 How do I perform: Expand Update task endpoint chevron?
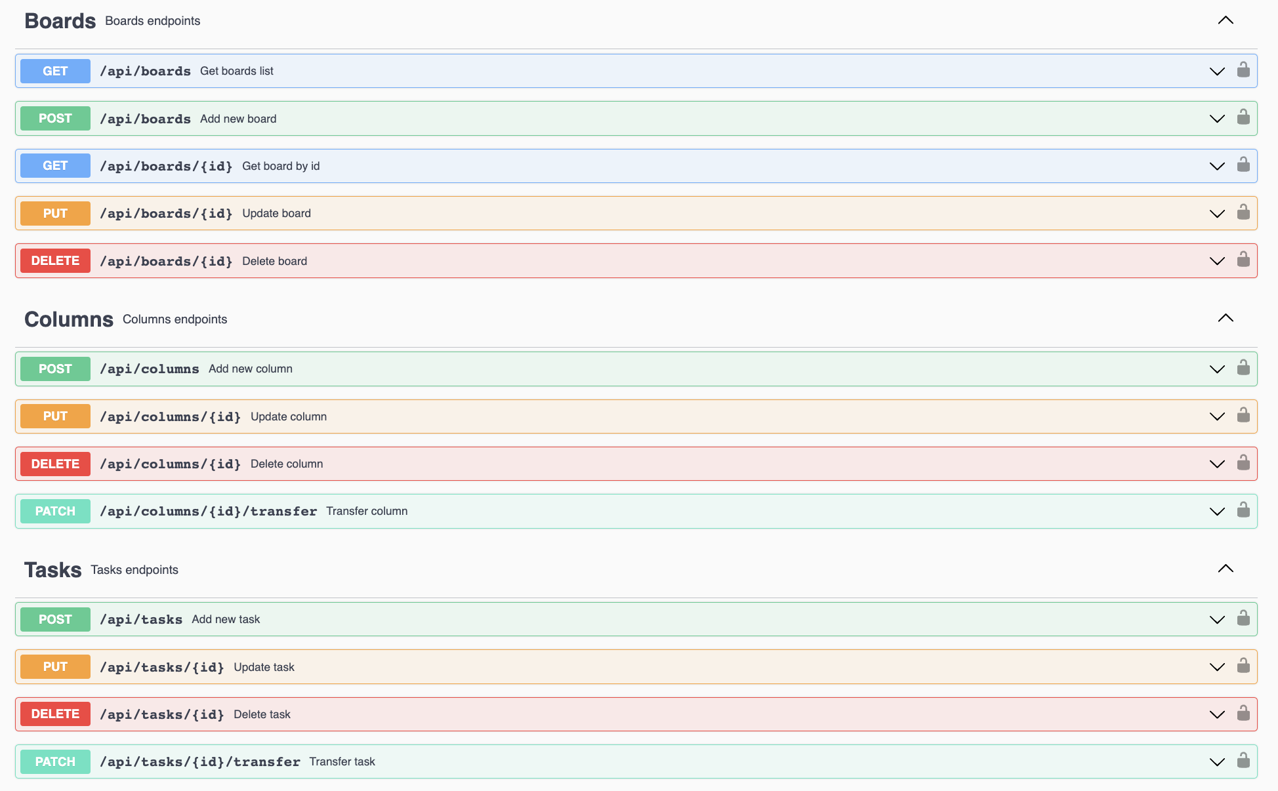[x=1217, y=667]
